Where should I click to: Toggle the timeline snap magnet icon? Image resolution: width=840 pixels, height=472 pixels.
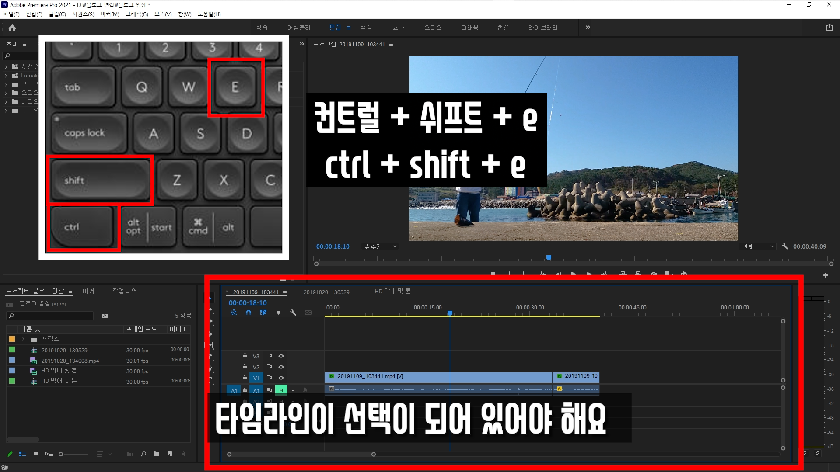pyautogui.click(x=248, y=313)
